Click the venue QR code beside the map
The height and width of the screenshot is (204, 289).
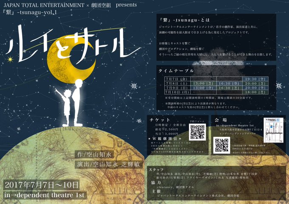click(x=222, y=145)
